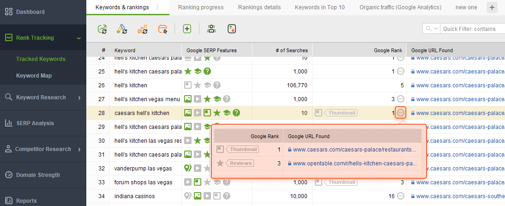Sort by the # column header

coord(103,50)
